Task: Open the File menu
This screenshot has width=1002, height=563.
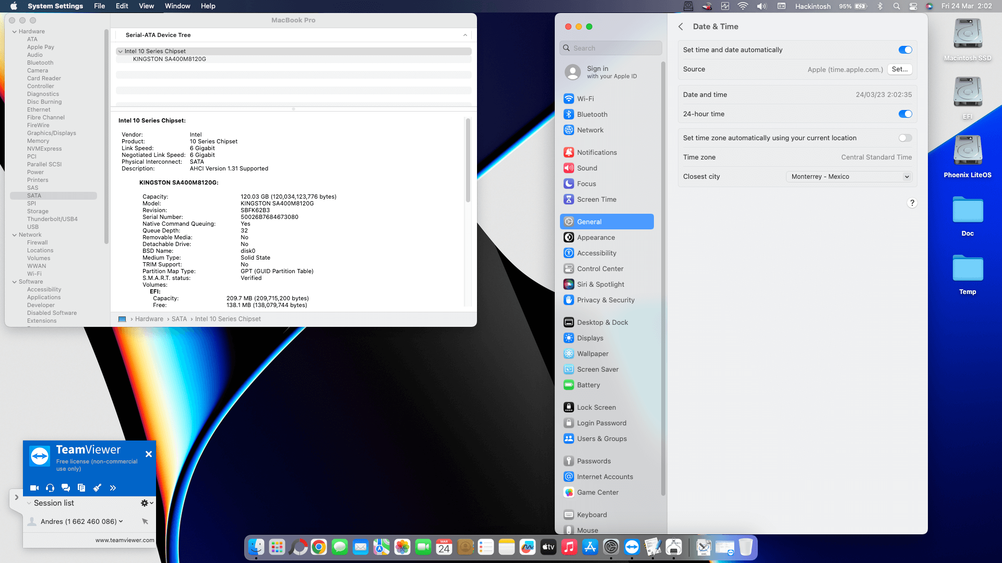Action: (x=99, y=6)
